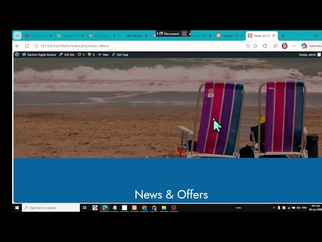Open the comments indicator in admin bar
This screenshot has width=322, height=242.
coord(91,54)
